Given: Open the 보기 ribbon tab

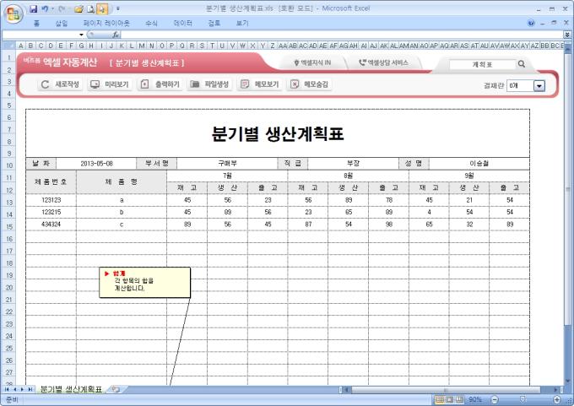Looking at the screenshot, I should click(x=242, y=23).
